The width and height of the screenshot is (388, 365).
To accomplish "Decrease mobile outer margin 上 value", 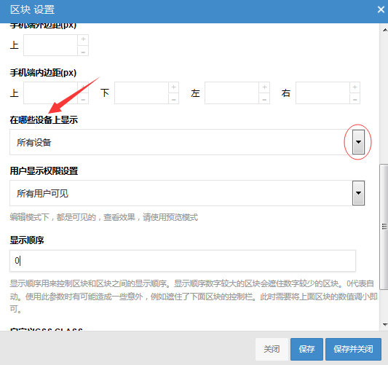I will click(x=83, y=51).
